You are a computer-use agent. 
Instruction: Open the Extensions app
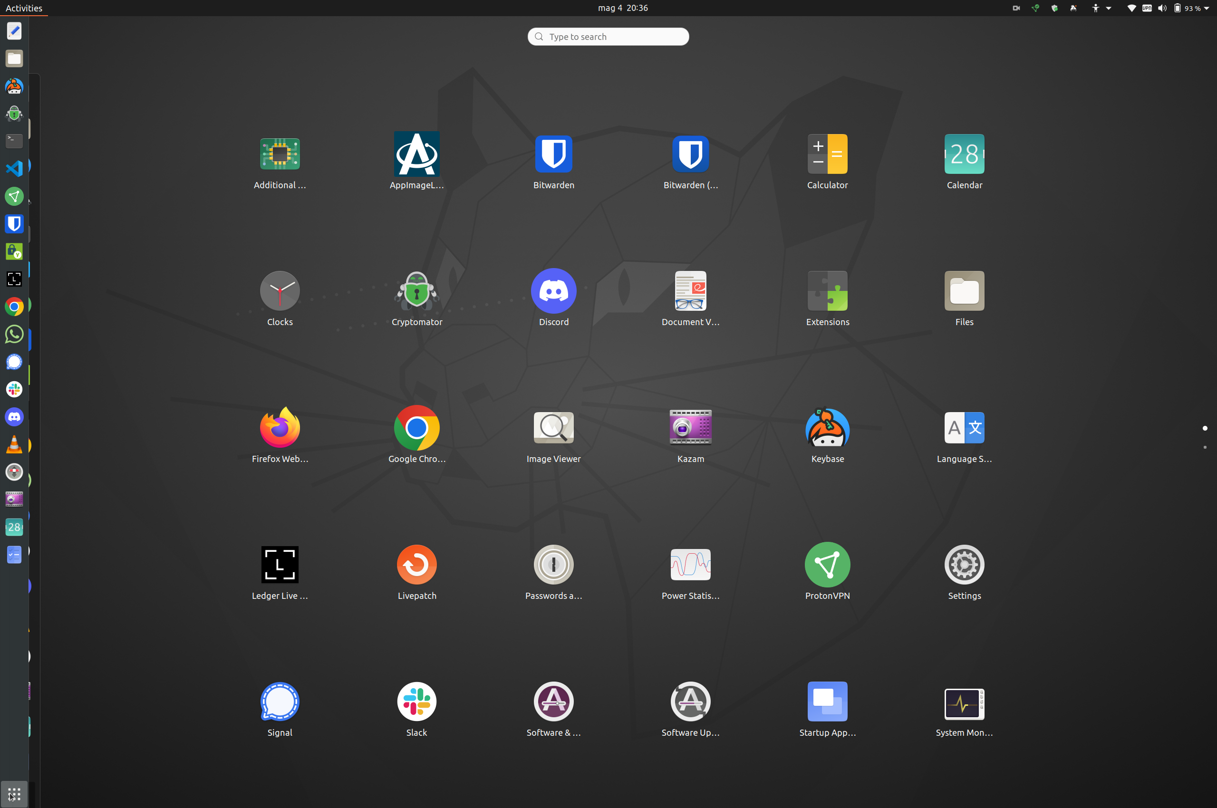pyautogui.click(x=827, y=291)
